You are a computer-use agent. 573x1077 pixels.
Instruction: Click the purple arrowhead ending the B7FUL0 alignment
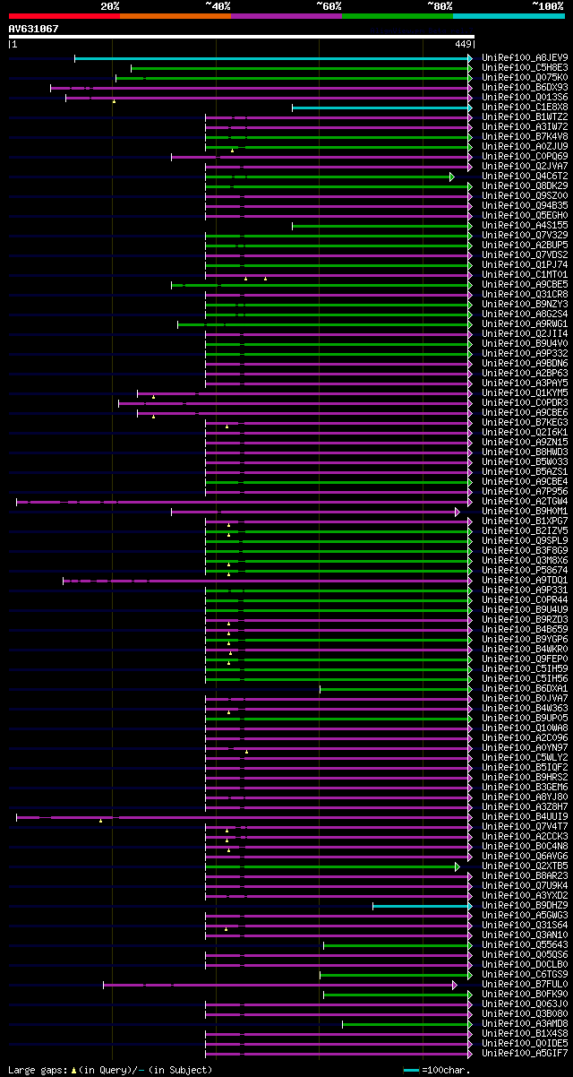click(x=454, y=985)
